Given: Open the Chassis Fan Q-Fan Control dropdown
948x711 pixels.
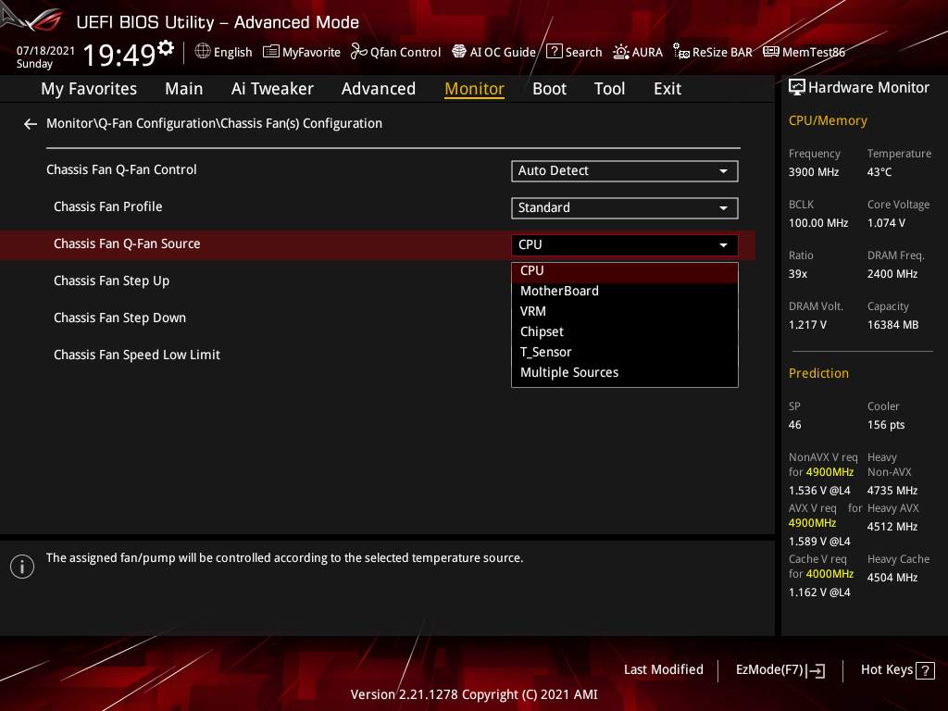Looking at the screenshot, I should pos(624,170).
